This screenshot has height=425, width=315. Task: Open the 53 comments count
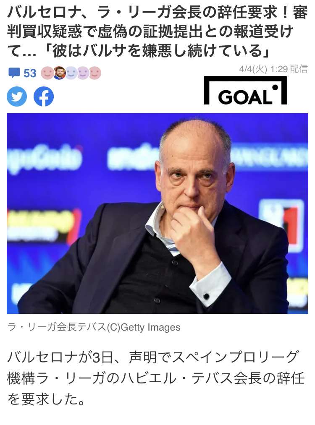tap(30, 73)
